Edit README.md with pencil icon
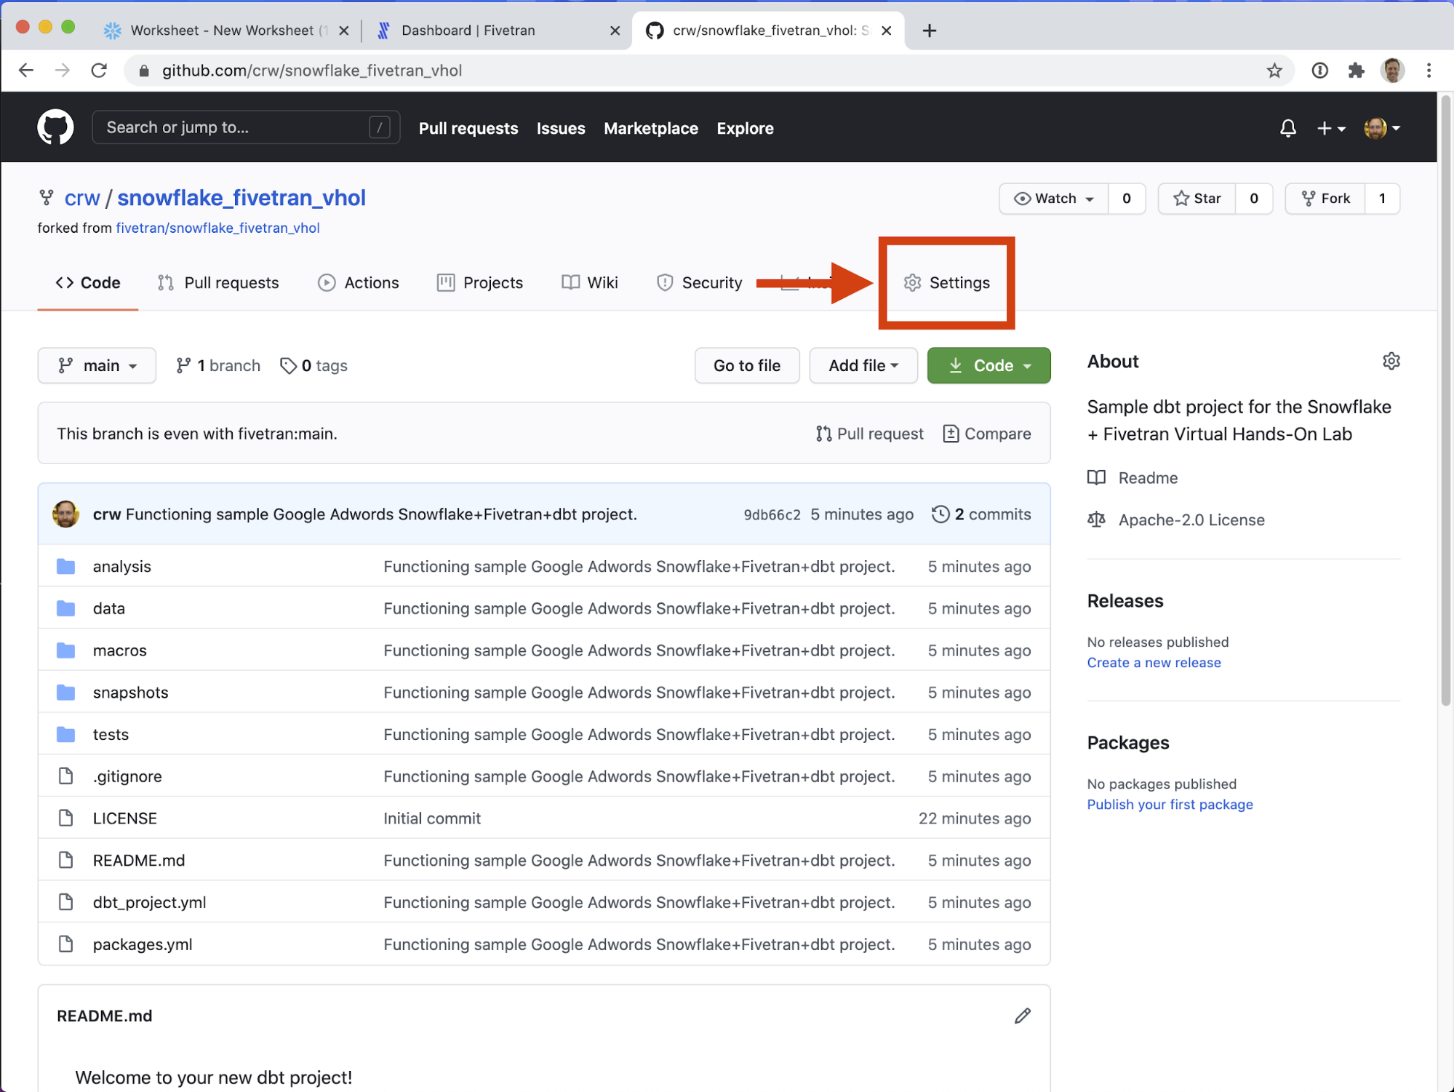Image resolution: width=1454 pixels, height=1092 pixels. click(1022, 1016)
